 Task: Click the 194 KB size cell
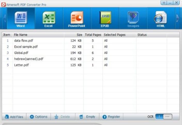tap(76, 53)
